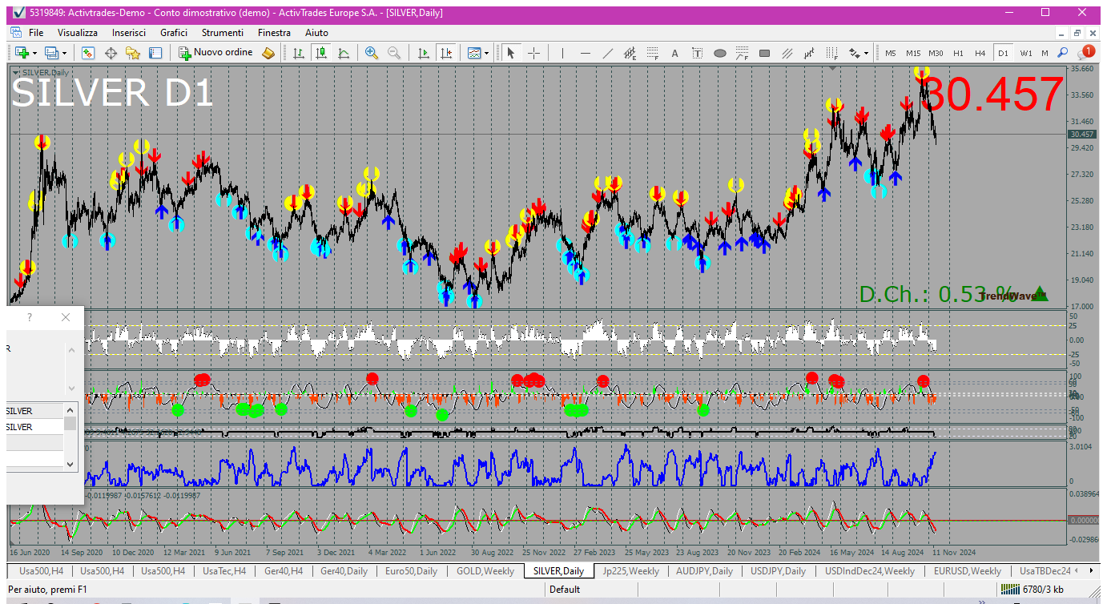Switch to the GOLD,Weekly chart tab
Viewport: 1107px width, 604px height.
pyautogui.click(x=485, y=571)
